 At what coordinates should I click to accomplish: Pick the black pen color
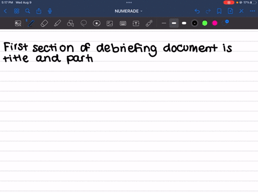coord(195,23)
